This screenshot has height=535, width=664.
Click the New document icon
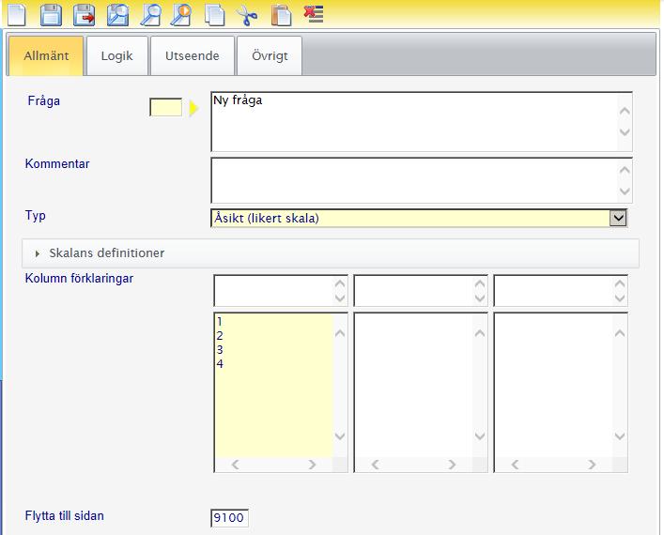17,14
